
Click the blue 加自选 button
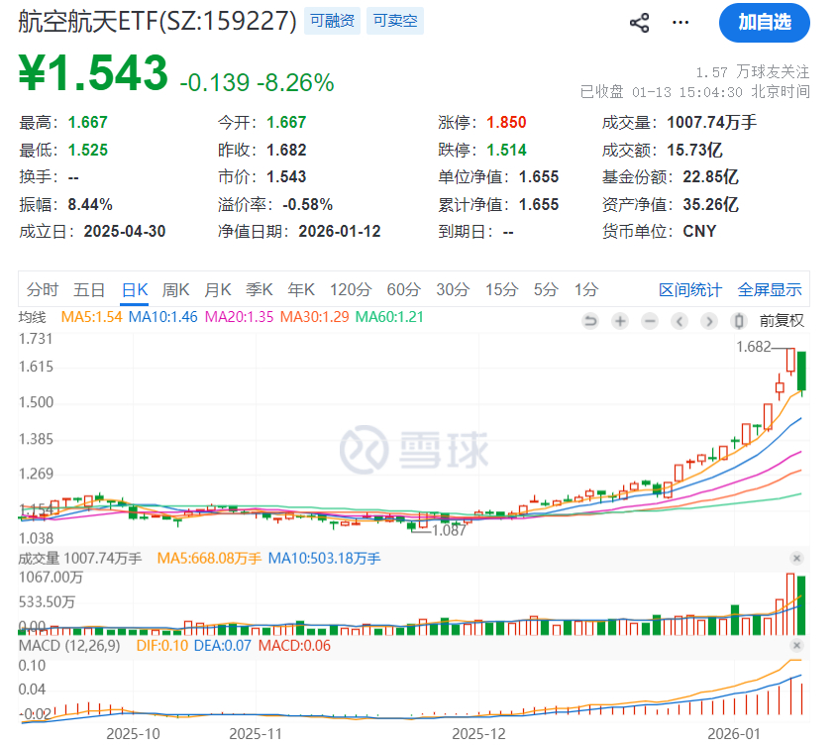point(764,23)
